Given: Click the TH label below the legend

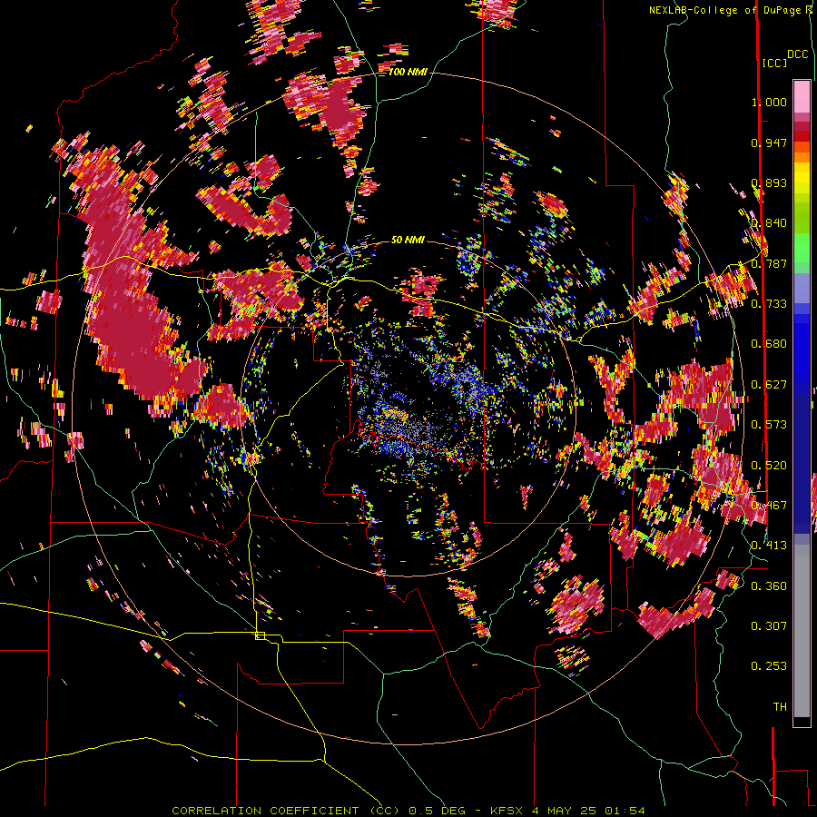Looking at the screenshot, I should point(780,707).
